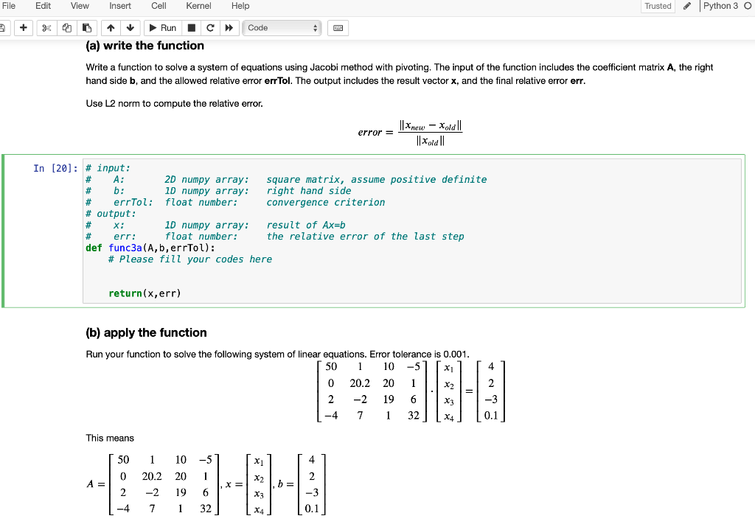Viewport: 755px width, 527px height.
Task: Open the View menu
Action: (80, 6)
